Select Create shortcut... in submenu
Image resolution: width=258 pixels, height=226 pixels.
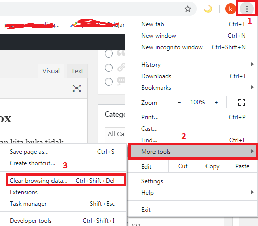point(62,163)
